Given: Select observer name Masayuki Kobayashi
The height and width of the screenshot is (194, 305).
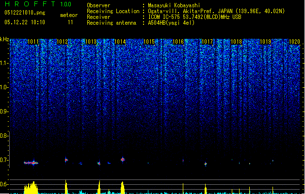Looking at the screenshot, I should click(174, 5).
